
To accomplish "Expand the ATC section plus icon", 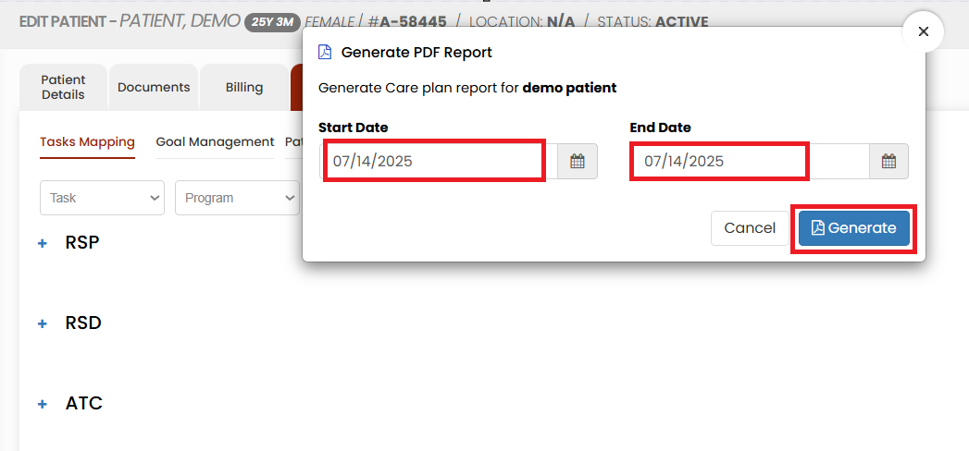I will 43,404.
